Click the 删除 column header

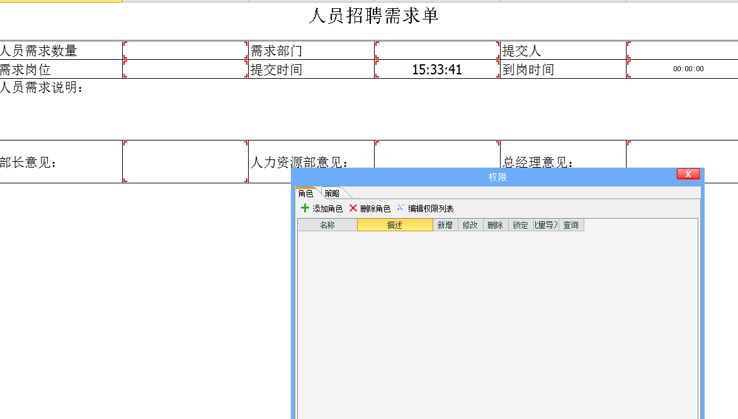[x=496, y=225]
